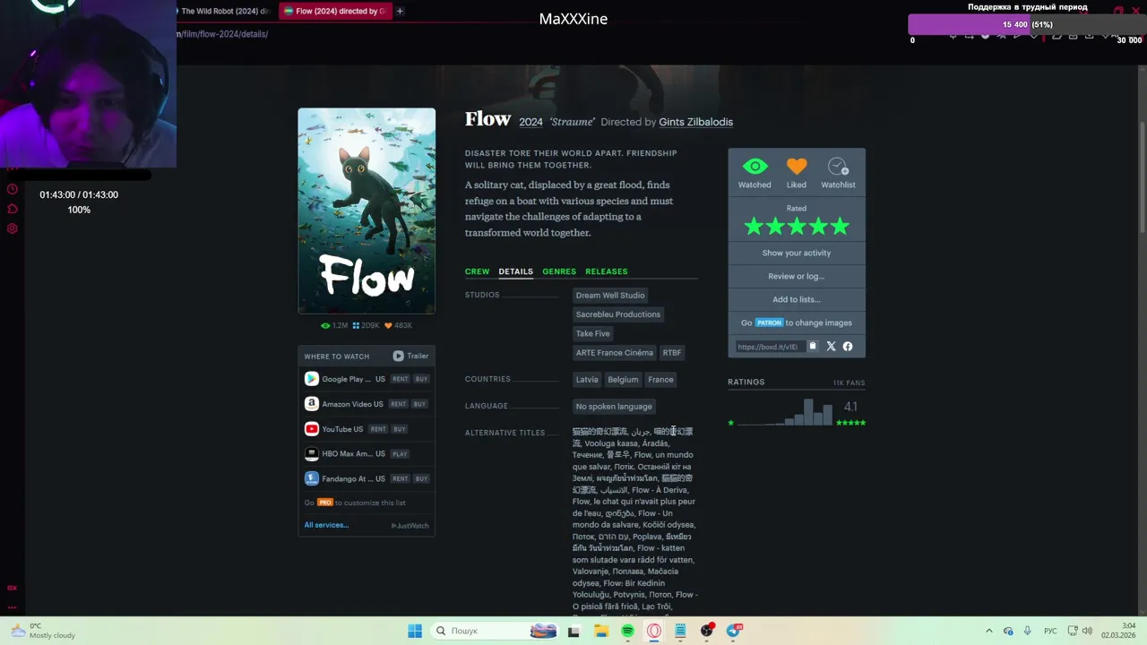The height and width of the screenshot is (645, 1147).
Task: Switch to the Genres tab
Action: click(559, 271)
